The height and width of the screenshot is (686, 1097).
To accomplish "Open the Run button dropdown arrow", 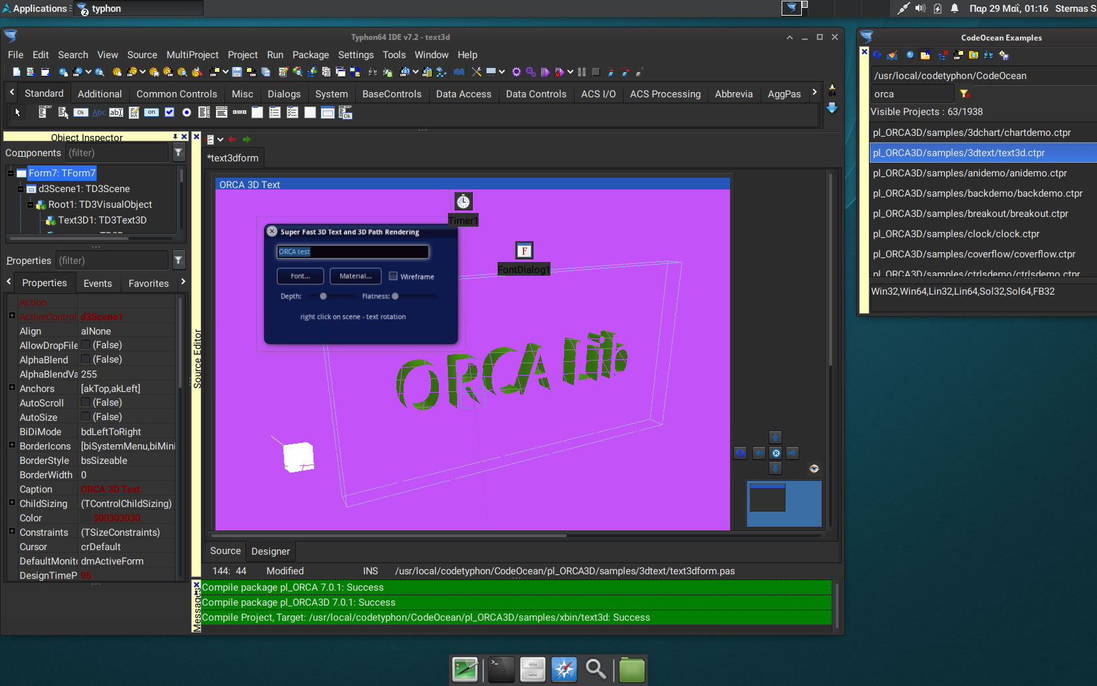I will click(570, 72).
